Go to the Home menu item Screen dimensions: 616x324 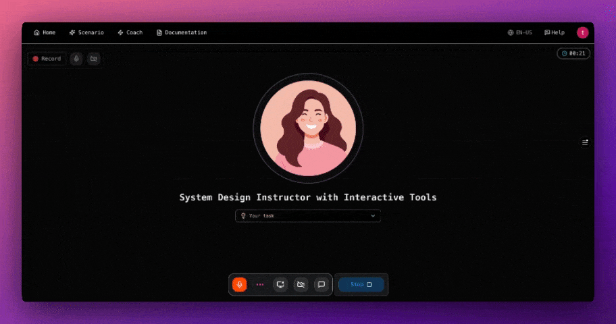45,32
